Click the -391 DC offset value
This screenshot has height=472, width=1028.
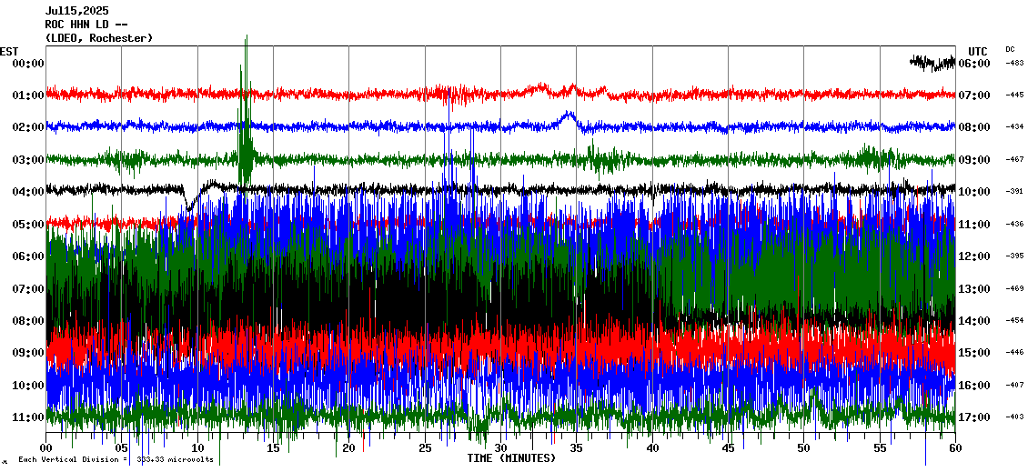(1014, 192)
